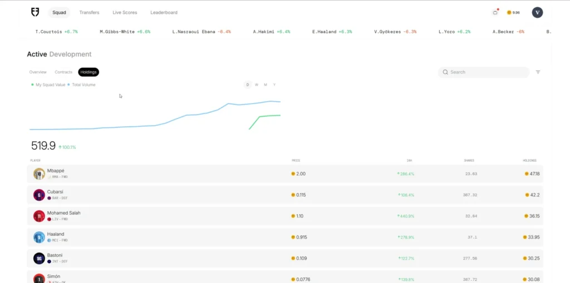Image resolution: width=570 pixels, height=283 pixels.
Task: Select the M (month) chart range
Action: click(x=266, y=85)
